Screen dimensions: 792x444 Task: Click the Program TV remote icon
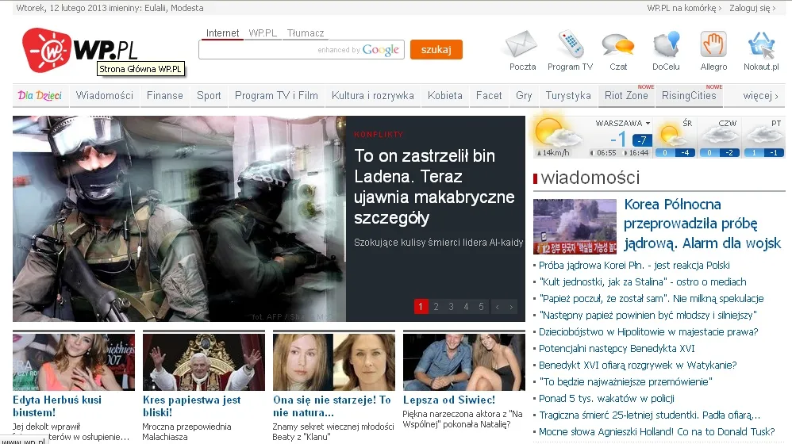(x=570, y=44)
